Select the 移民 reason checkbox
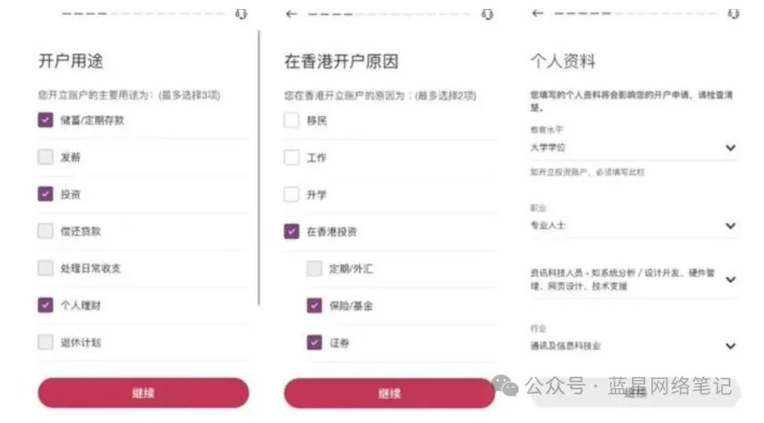Screen dimensions: 764x423 291,120
